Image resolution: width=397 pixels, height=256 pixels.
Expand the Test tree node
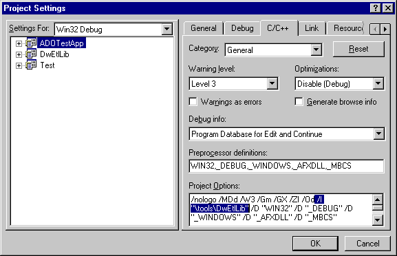tap(19, 65)
